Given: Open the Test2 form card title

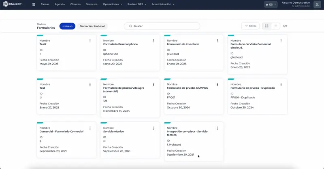Looking at the screenshot, I should (x=43, y=44).
